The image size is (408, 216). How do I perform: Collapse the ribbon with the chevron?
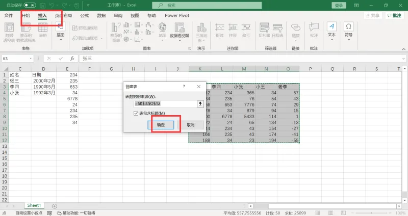click(x=403, y=49)
